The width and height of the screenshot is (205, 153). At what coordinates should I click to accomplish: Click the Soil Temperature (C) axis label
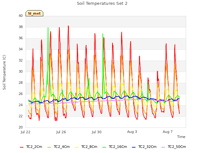pyautogui.click(x=4, y=72)
